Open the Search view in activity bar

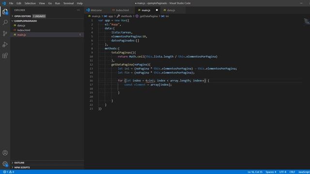5,22
